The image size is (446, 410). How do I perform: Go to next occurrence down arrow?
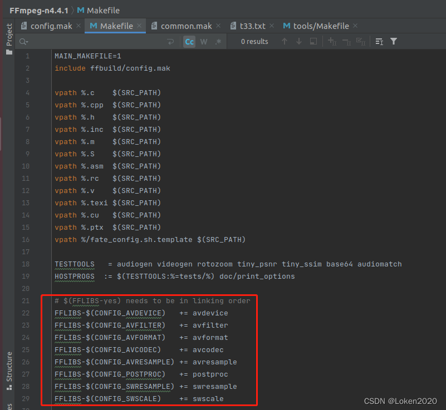(x=299, y=42)
